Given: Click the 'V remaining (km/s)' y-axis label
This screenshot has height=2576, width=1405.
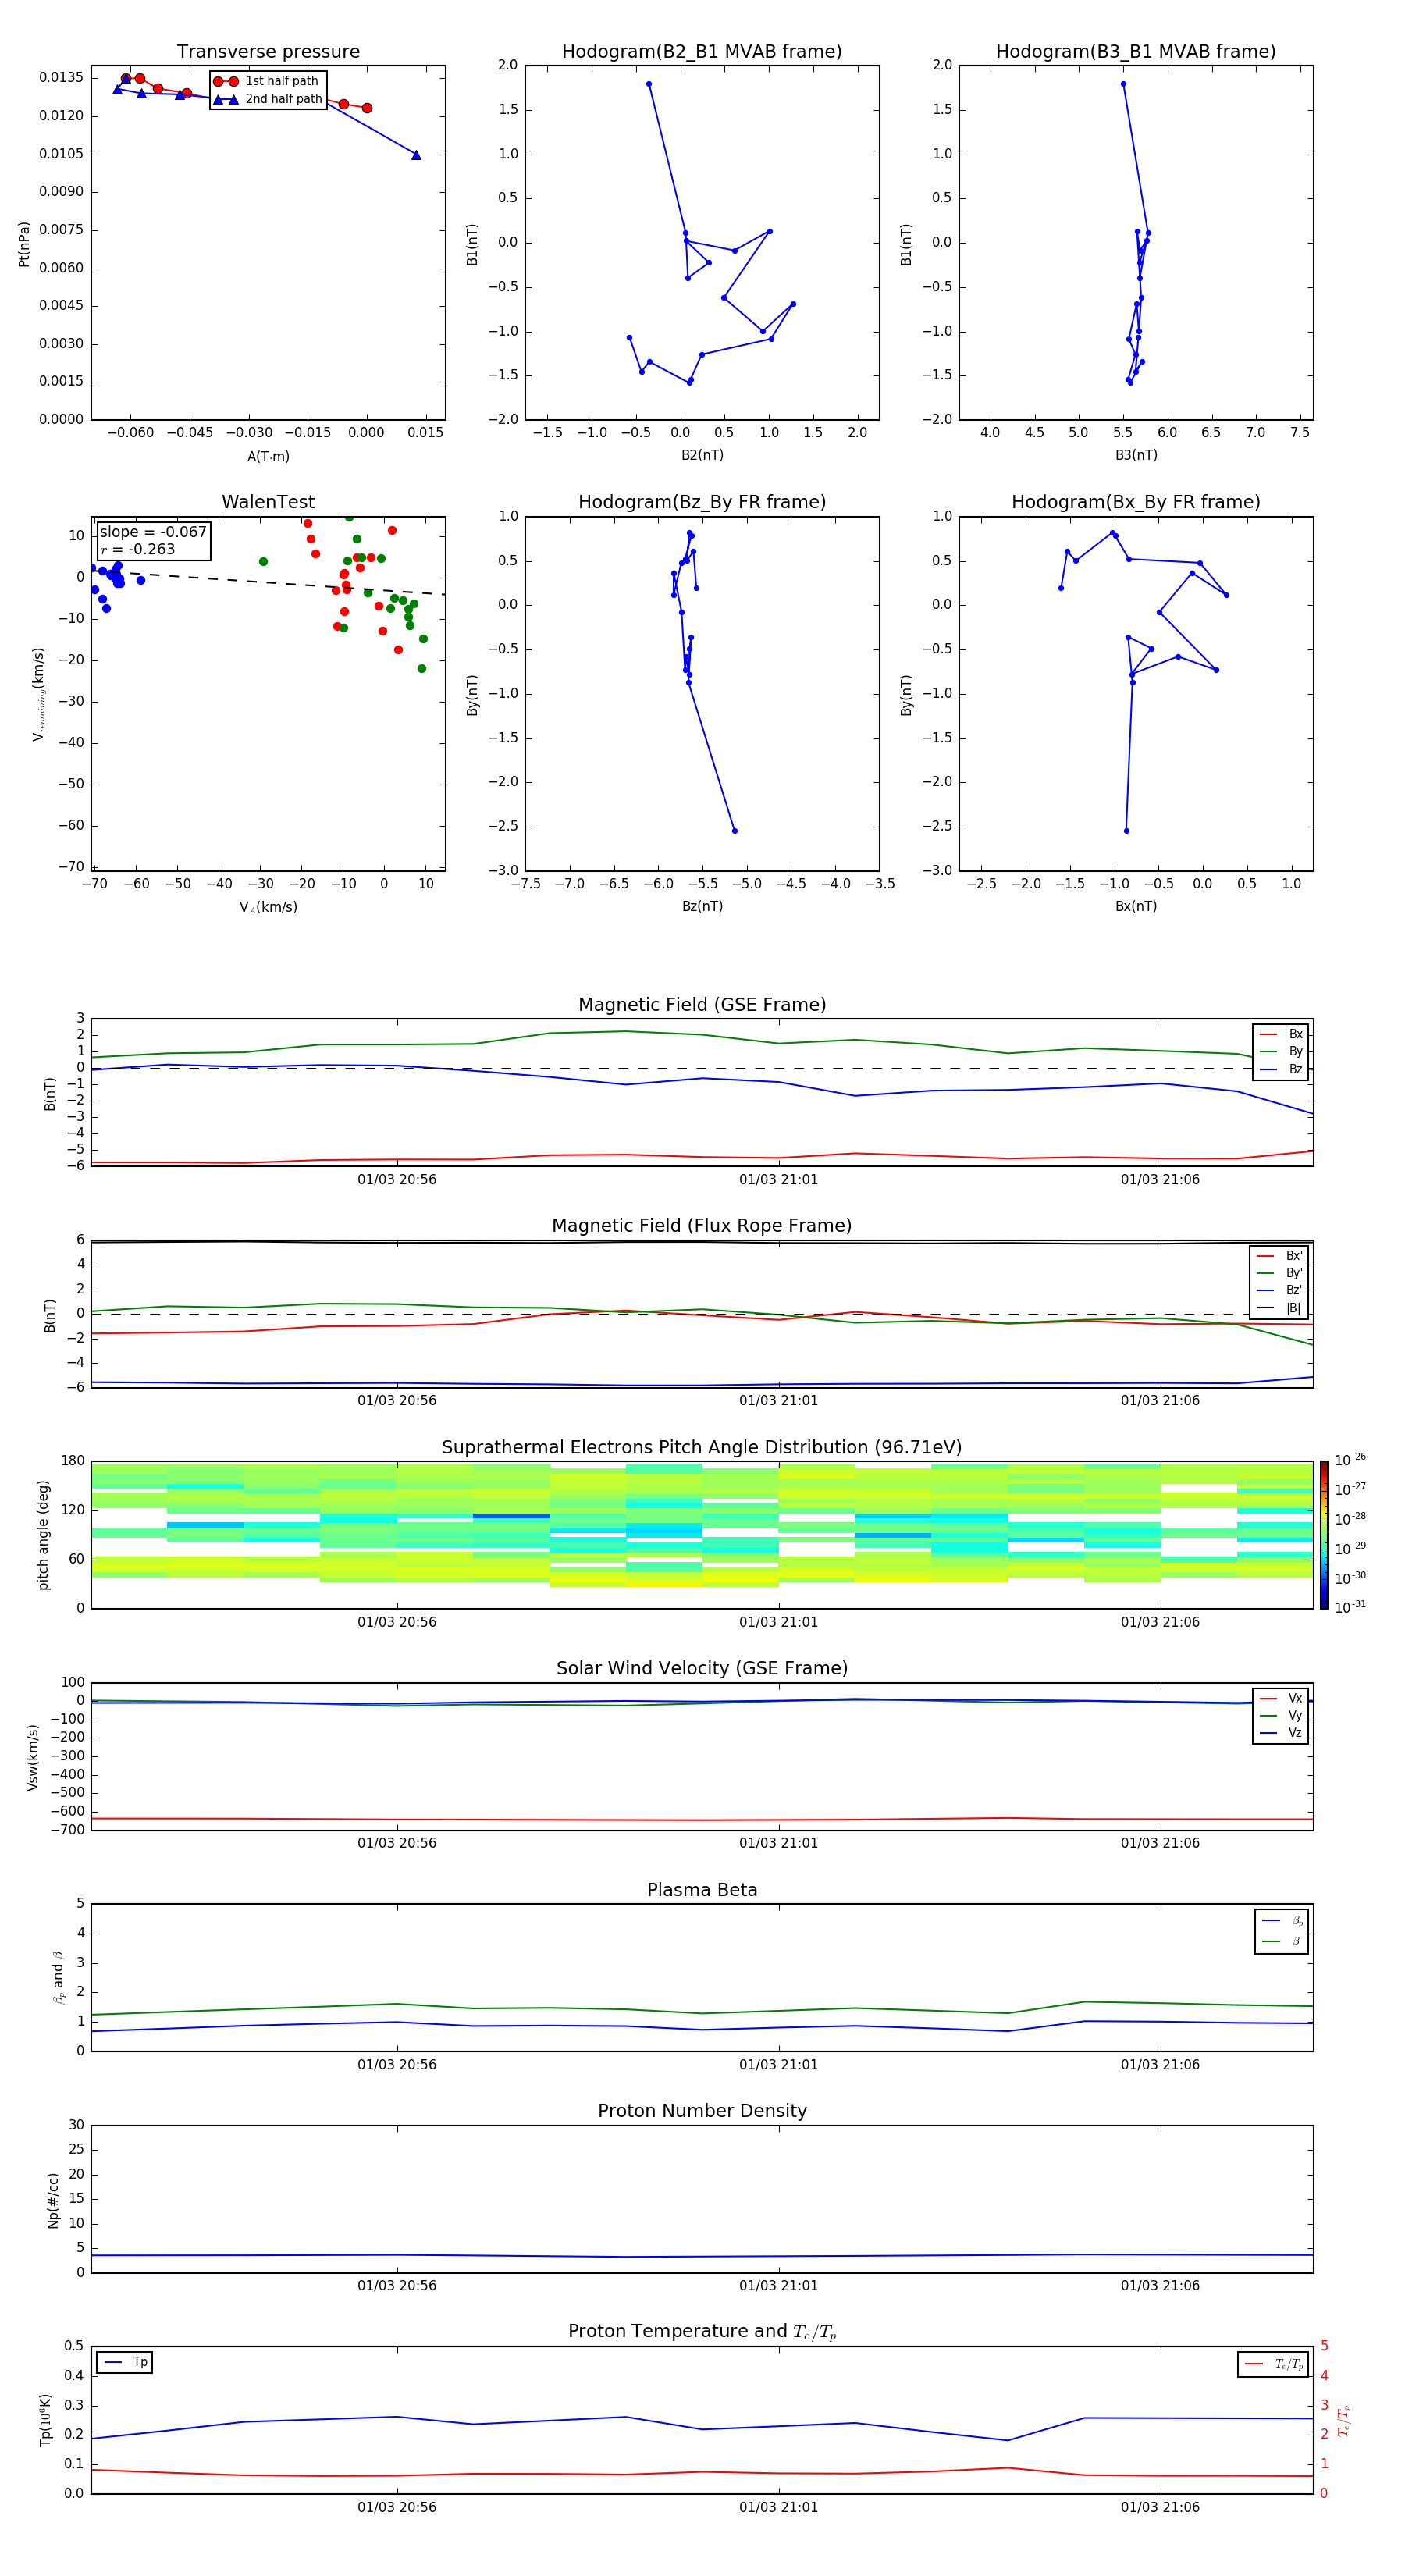Looking at the screenshot, I should (x=38, y=694).
